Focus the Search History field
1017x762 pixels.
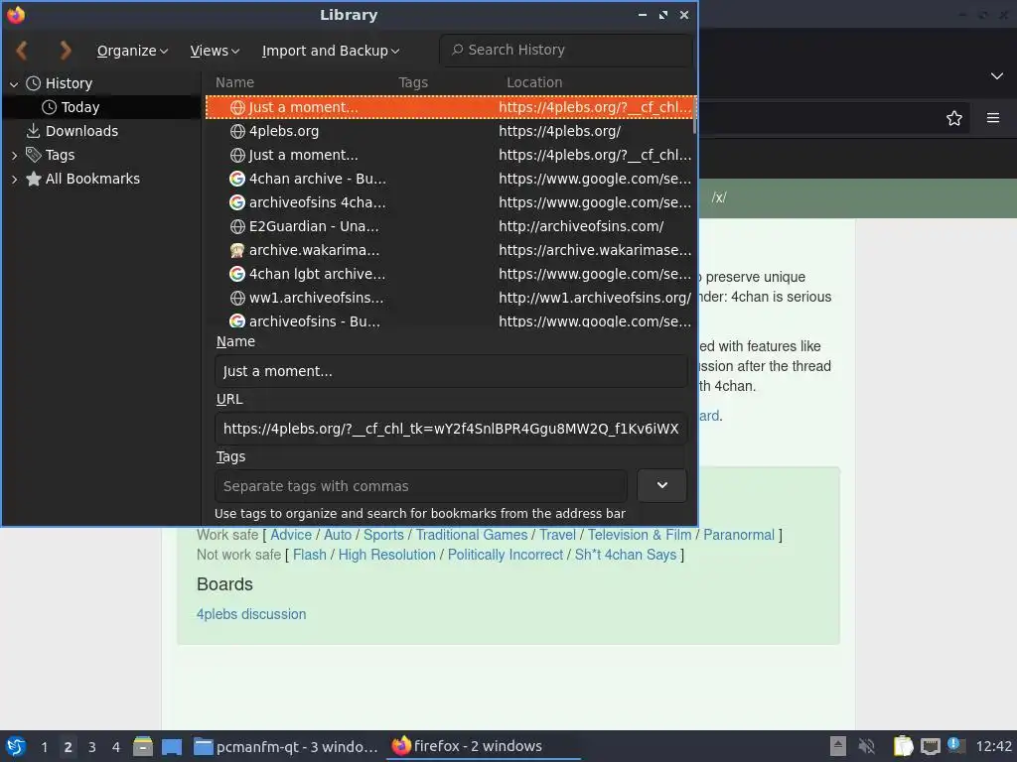click(566, 50)
